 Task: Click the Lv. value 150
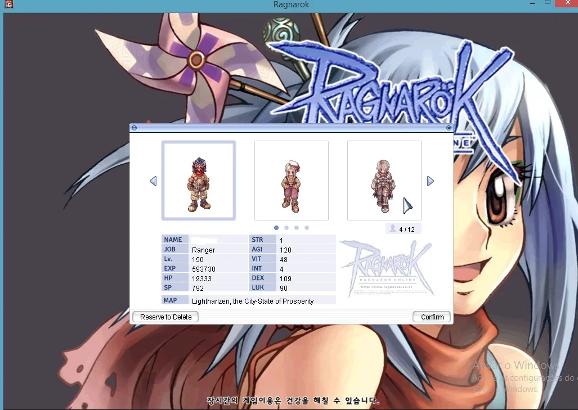click(x=198, y=259)
